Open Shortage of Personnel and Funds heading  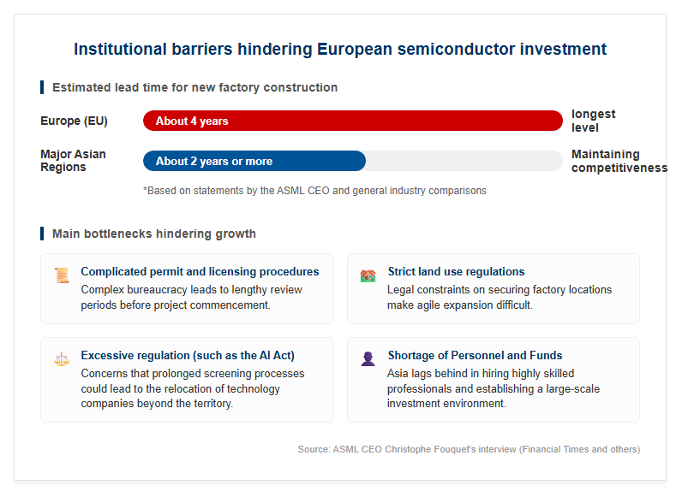pyautogui.click(x=475, y=355)
